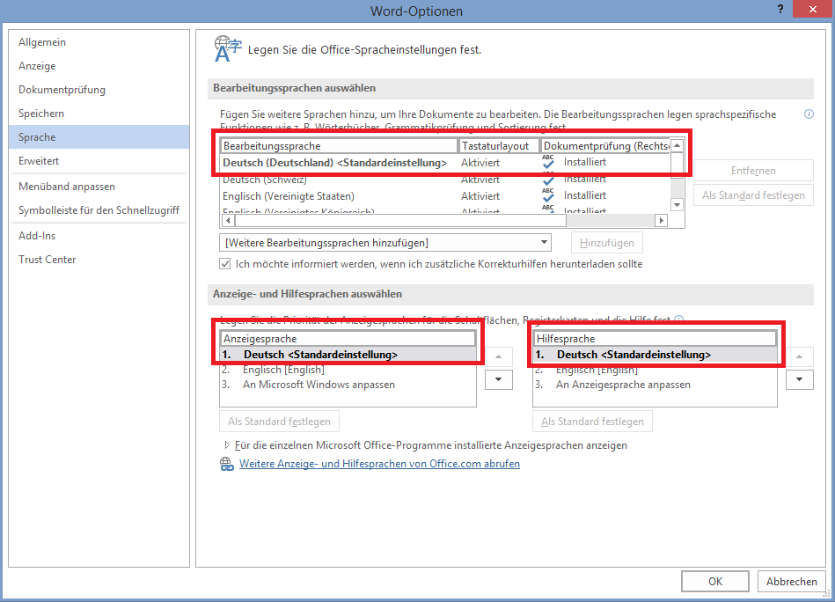
Task: Click Als Standard festlegen for editing languages
Action: click(x=753, y=195)
